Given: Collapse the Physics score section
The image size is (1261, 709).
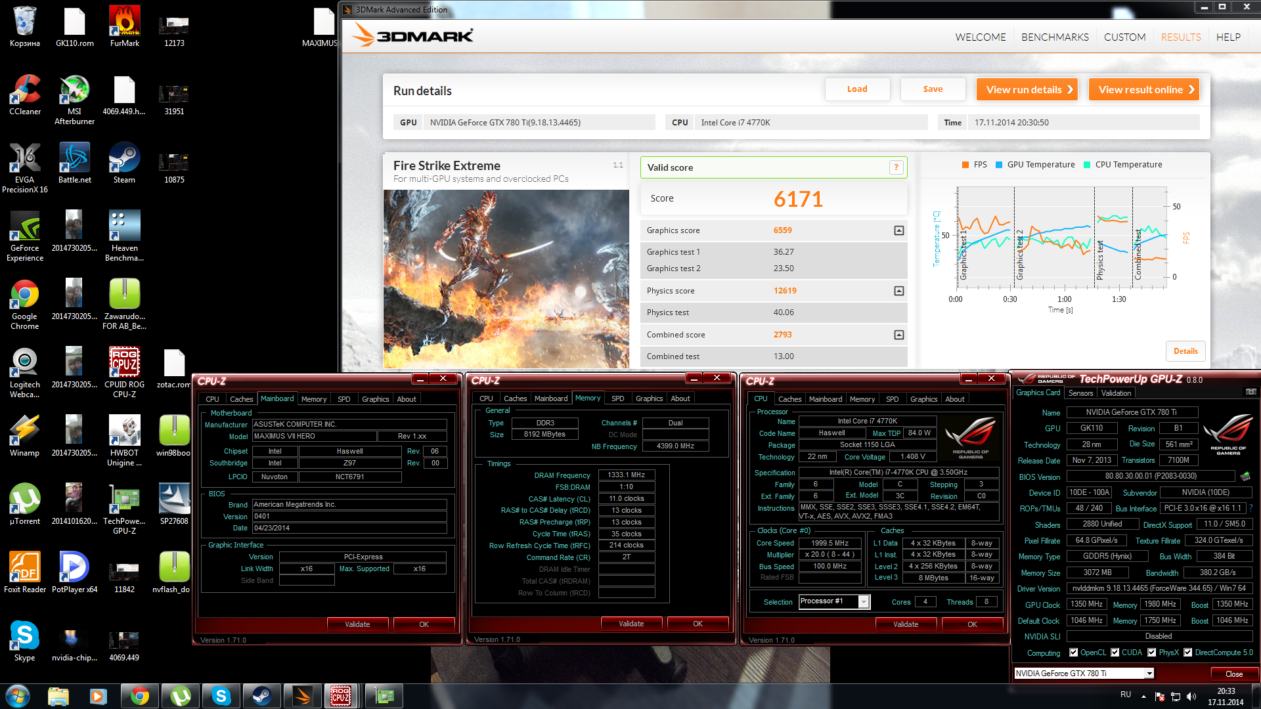Looking at the screenshot, I should pyautogui.click(x=899, y=291).
